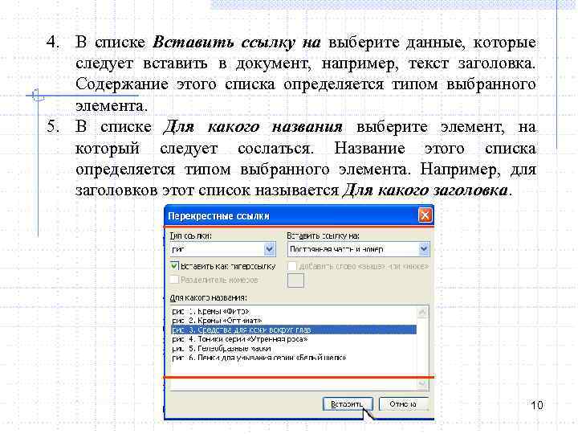Close the Перекрестные ссылки dialog
Viewport: 578px width, 434px height.
click(425, 215)
